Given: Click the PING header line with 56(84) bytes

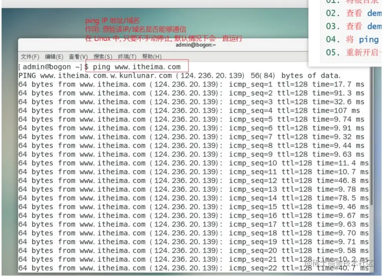Looking at the screenshot, I should (179, 75).
